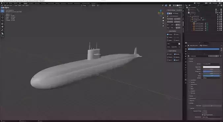Click the material name field

tap(199, 56)
